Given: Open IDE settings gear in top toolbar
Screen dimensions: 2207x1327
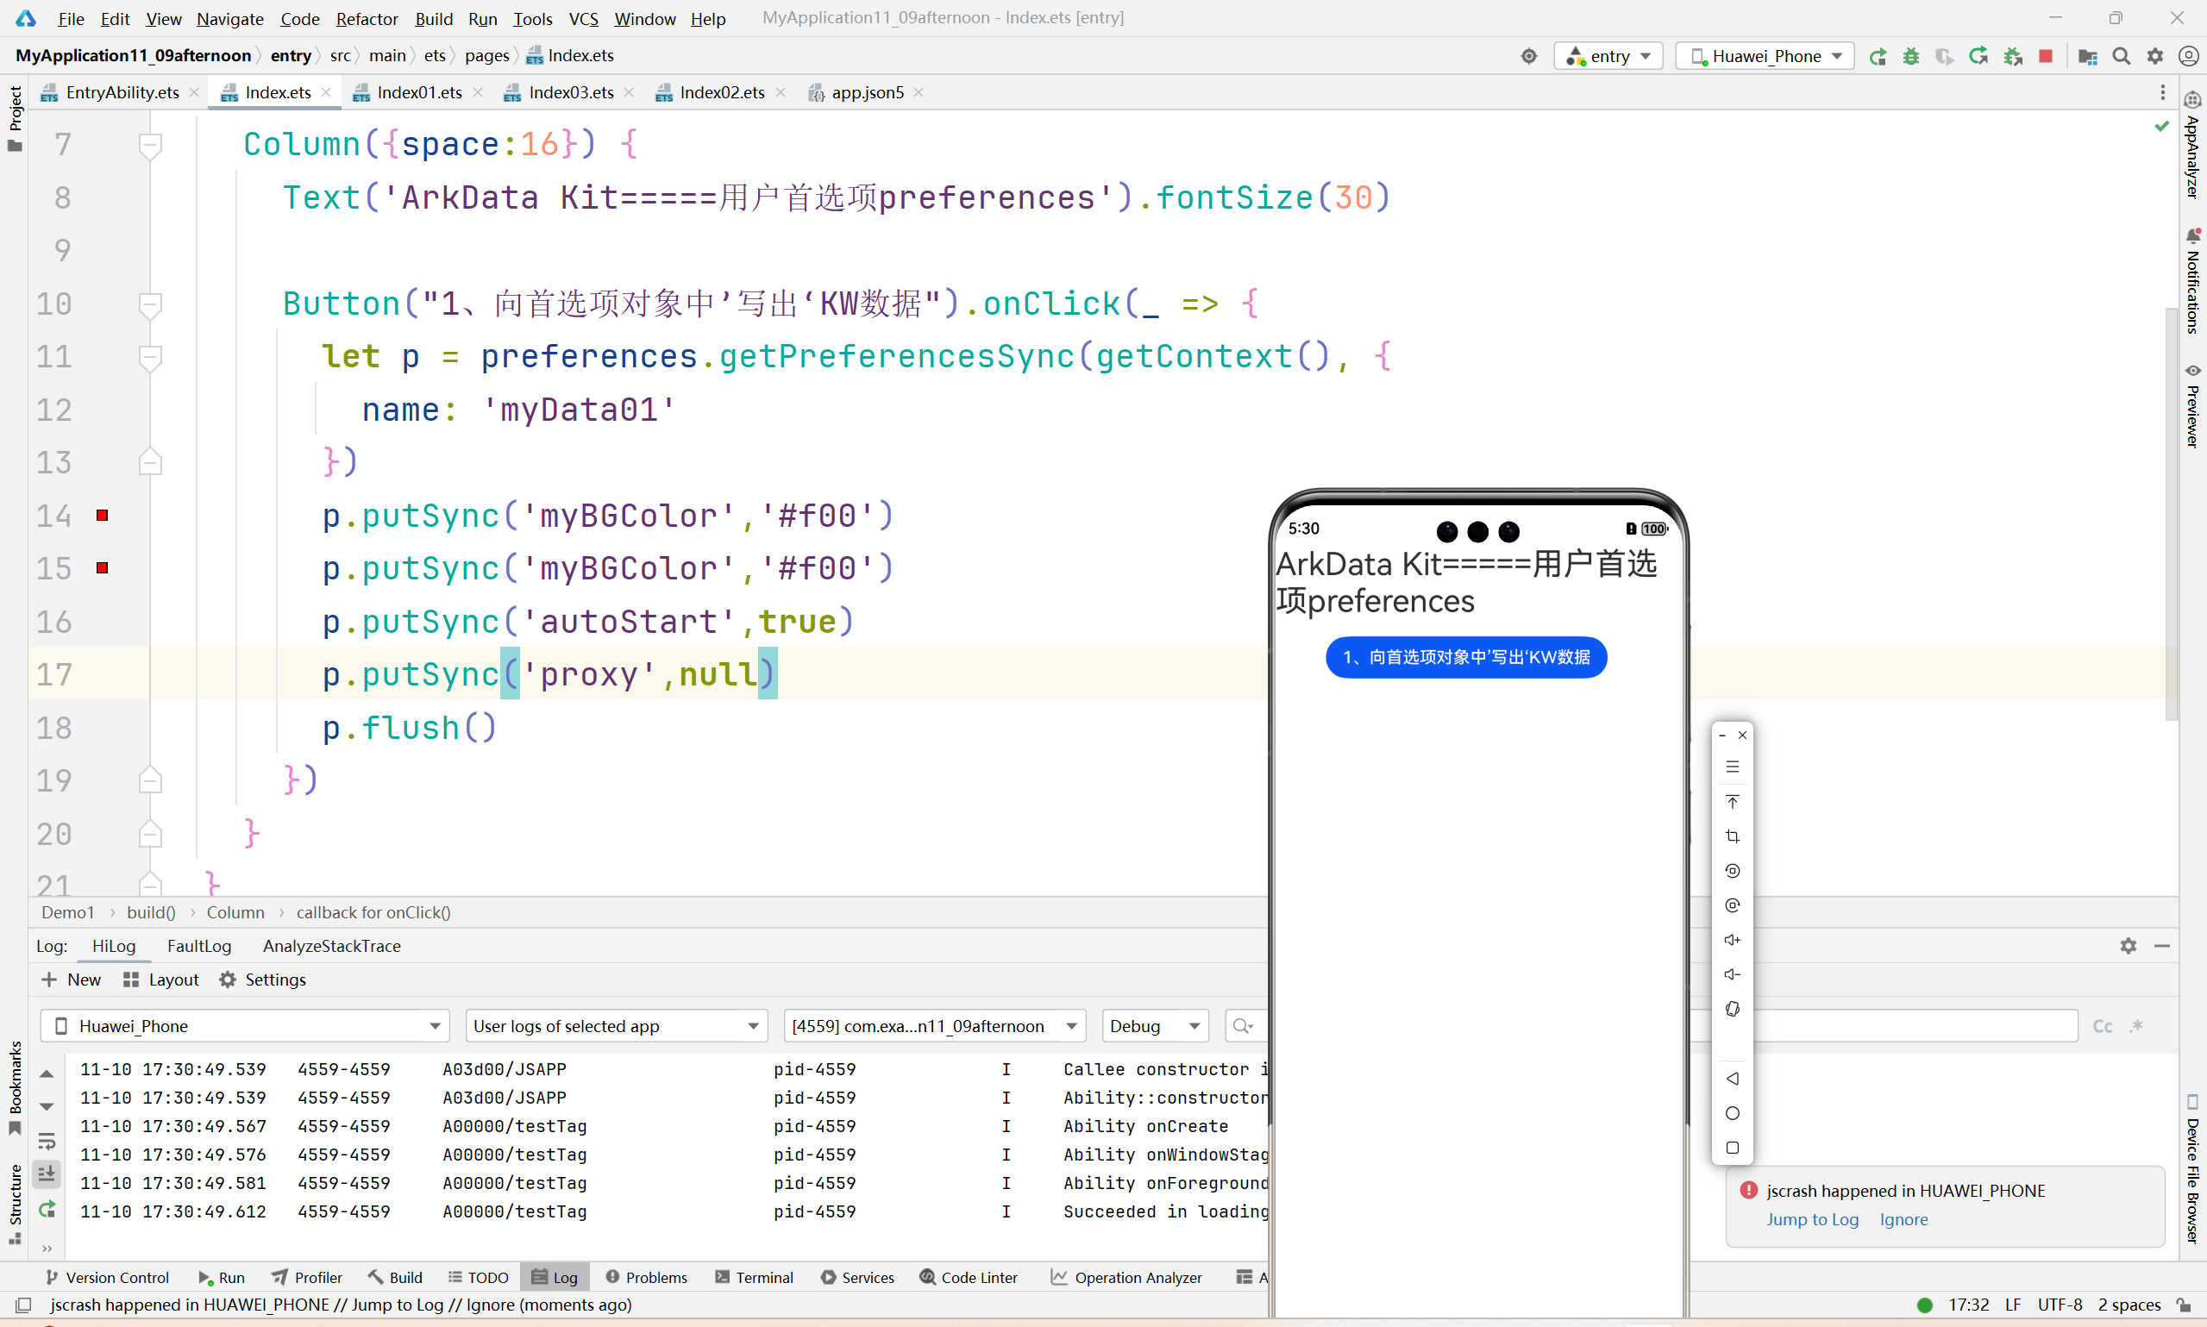Looking at the screenshot, I should coord(2155,56).
